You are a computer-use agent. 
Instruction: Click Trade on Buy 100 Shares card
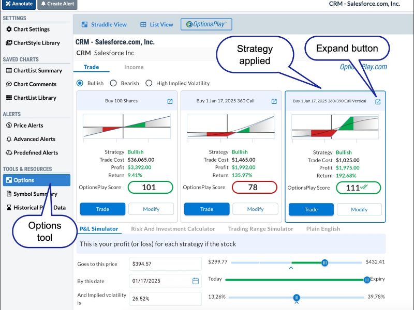tap(102, 209)
